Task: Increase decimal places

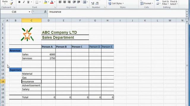Action: (93, 3)
